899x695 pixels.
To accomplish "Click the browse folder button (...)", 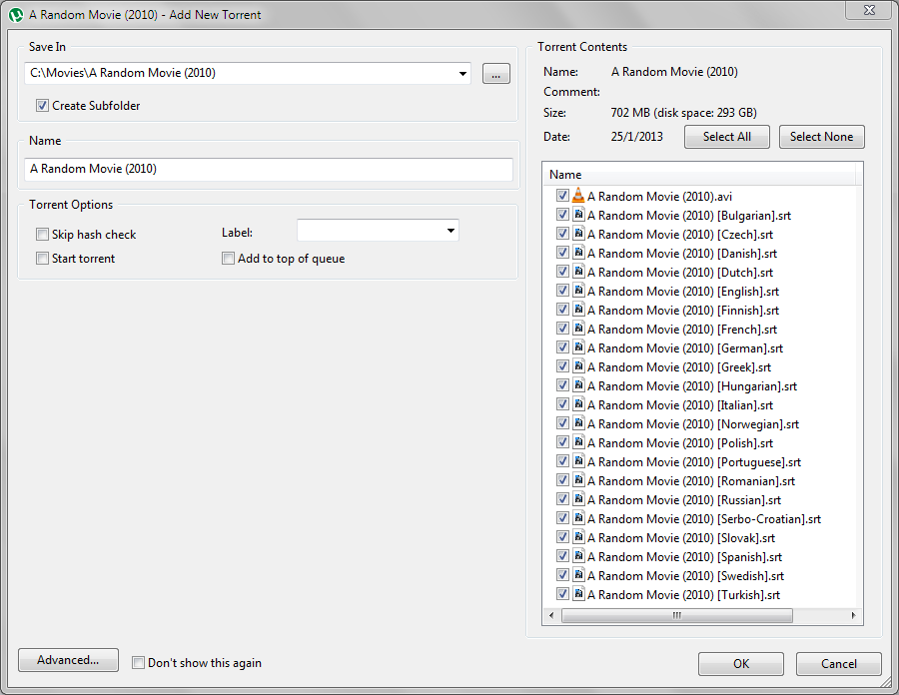I will tap(496, 74).
